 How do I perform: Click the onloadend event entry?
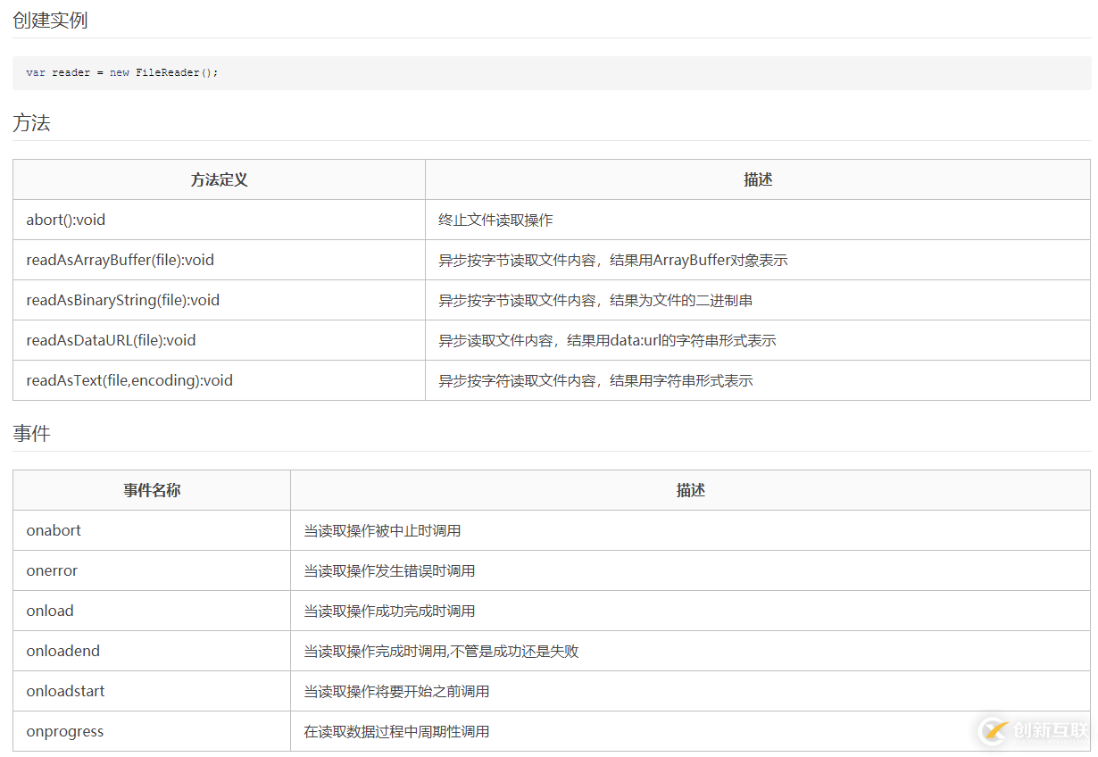tap(62, 650)
